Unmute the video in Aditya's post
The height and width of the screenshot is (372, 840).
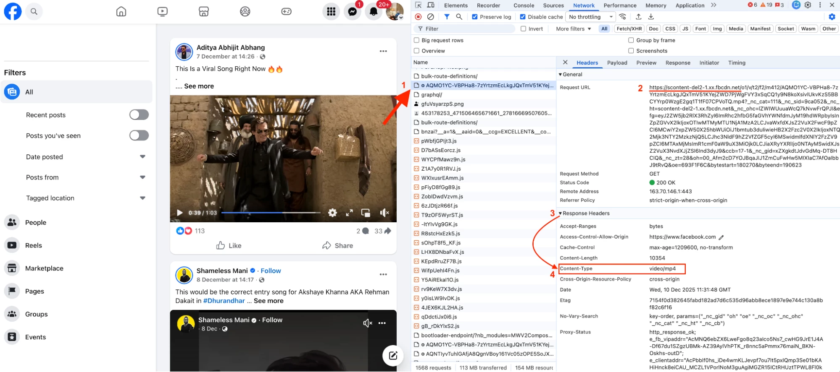[384, 213]
